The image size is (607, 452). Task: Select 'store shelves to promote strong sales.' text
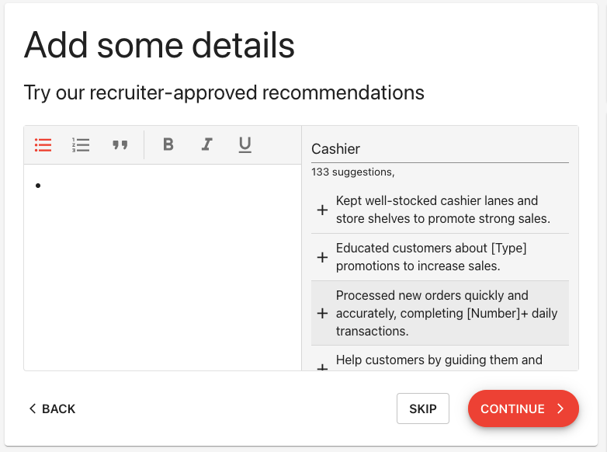[443, 219]
